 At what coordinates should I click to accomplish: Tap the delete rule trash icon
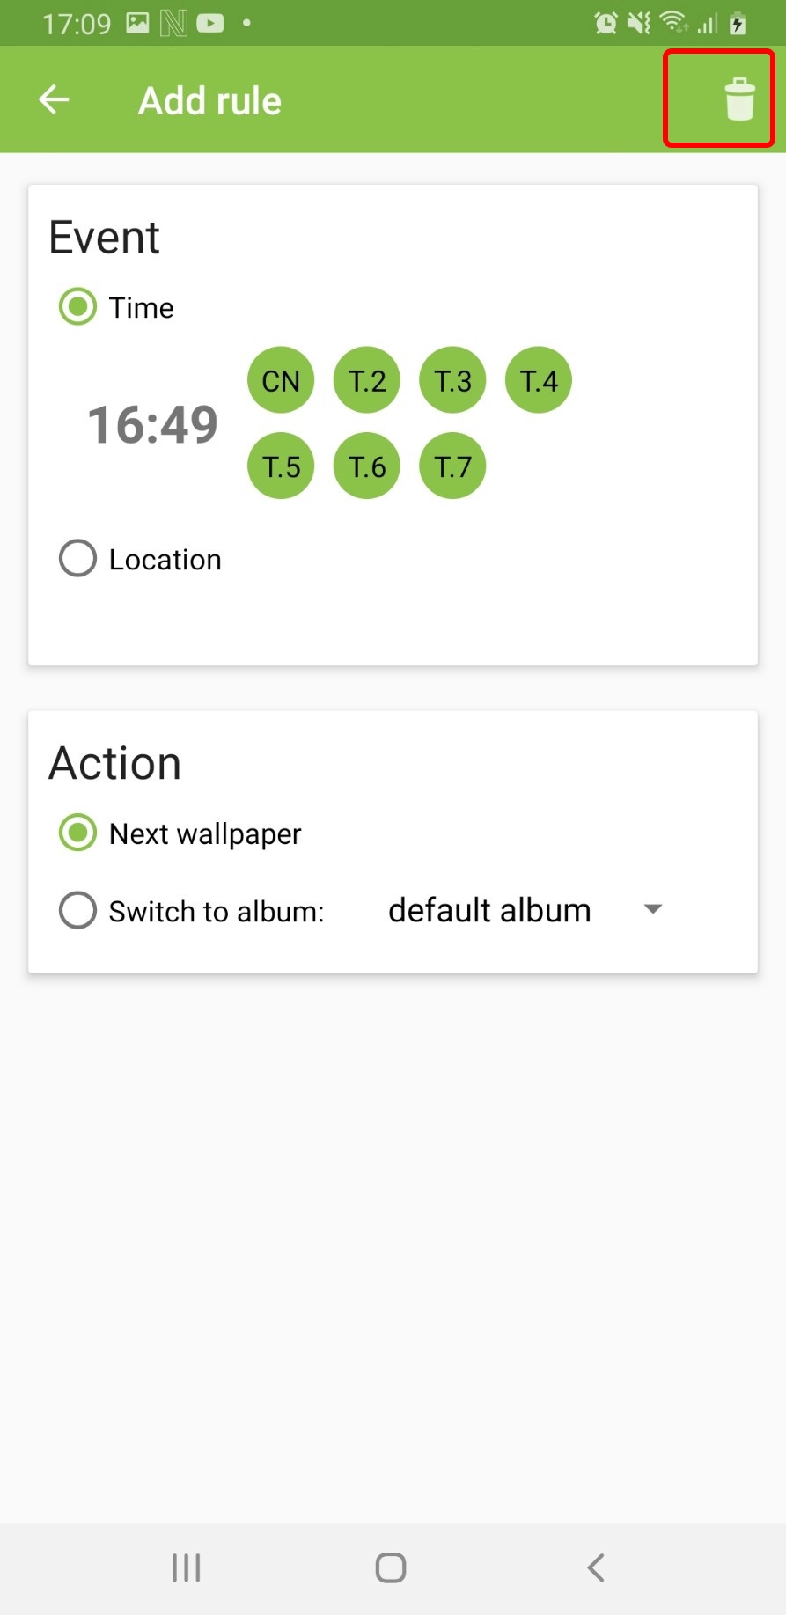[738, 99]
